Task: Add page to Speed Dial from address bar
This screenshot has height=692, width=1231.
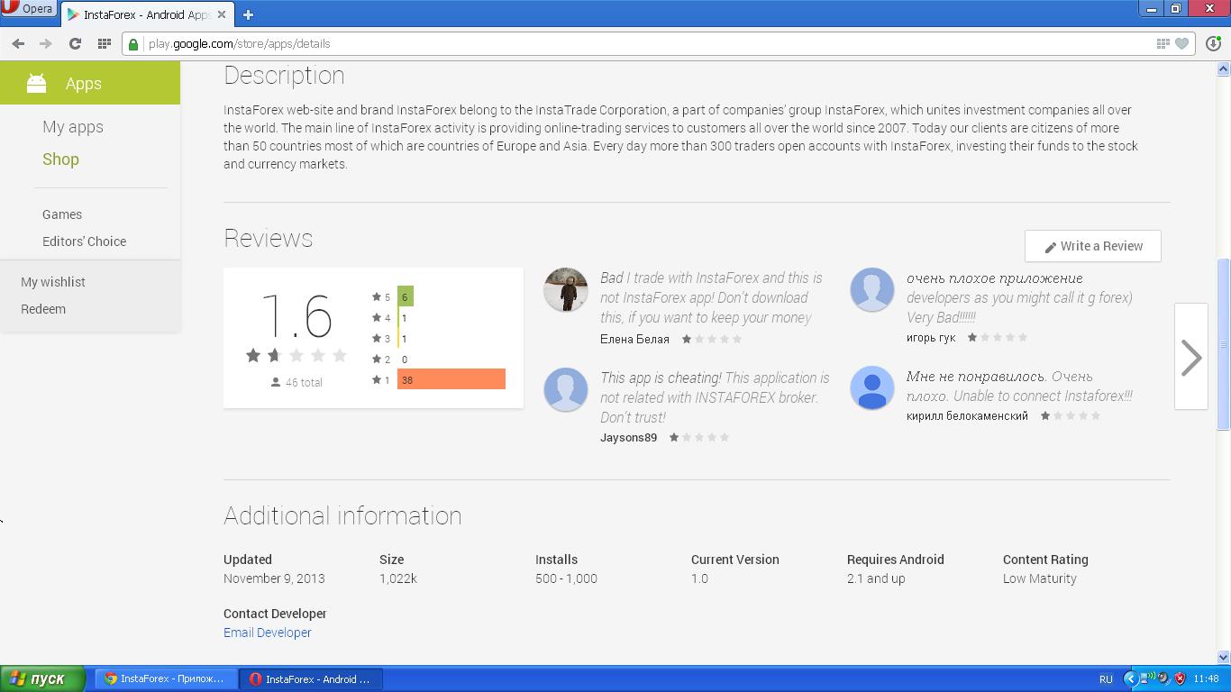Action: click(1163, 43)
